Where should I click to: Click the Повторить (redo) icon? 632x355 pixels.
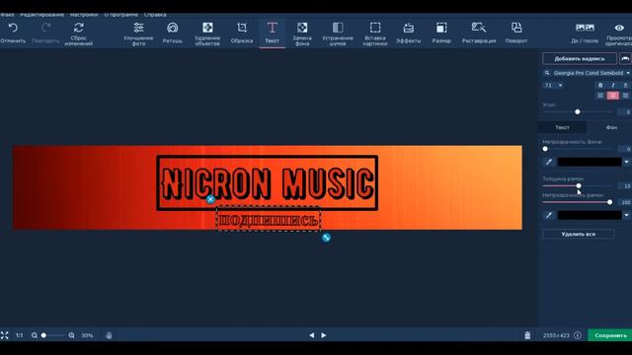[x=46, y=28]
